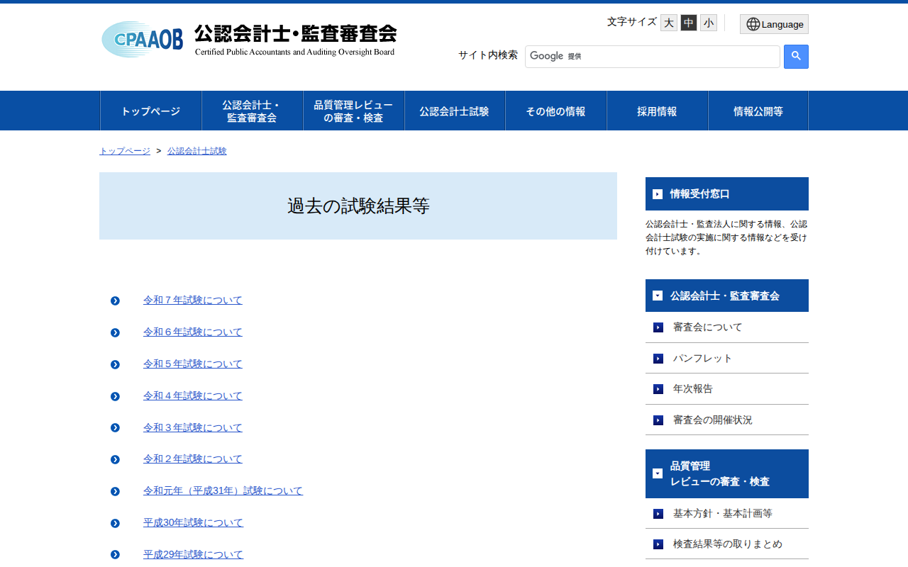The width and height of the screenshot is (908, 567).
Task: Set text size to 大 (large)
Action: point(669,23)
